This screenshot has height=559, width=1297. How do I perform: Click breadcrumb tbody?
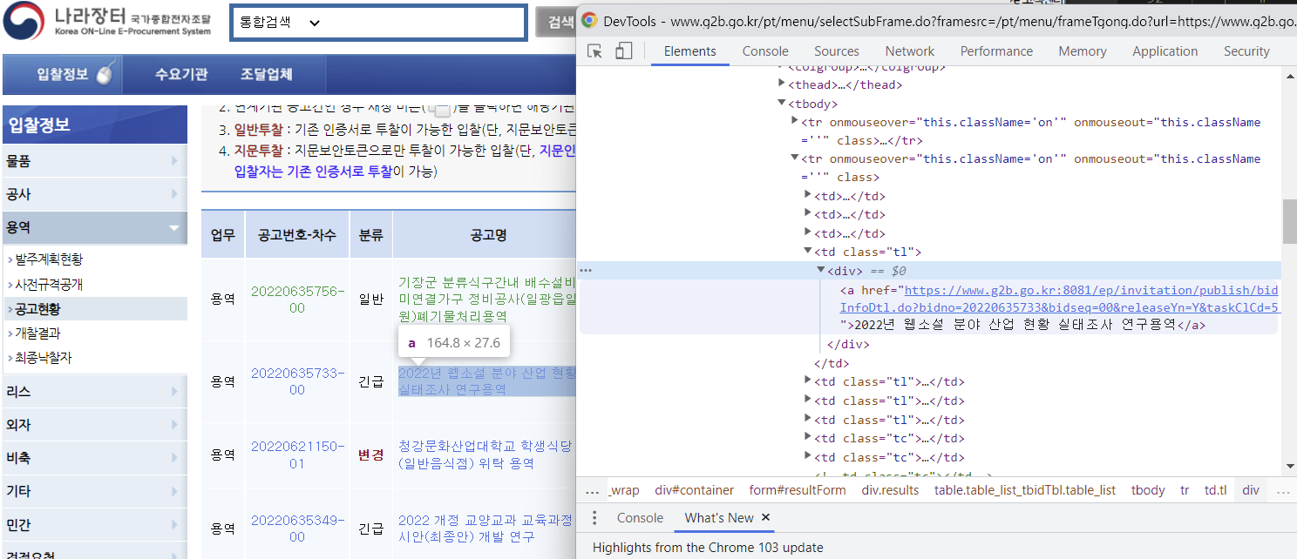(1148, 490)
